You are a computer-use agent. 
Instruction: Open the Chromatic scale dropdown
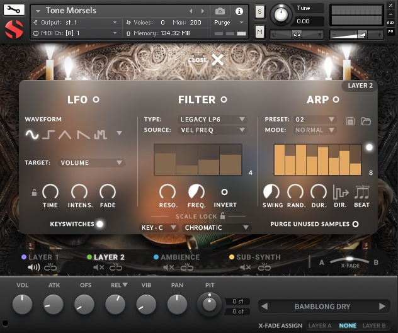(216, 227)
